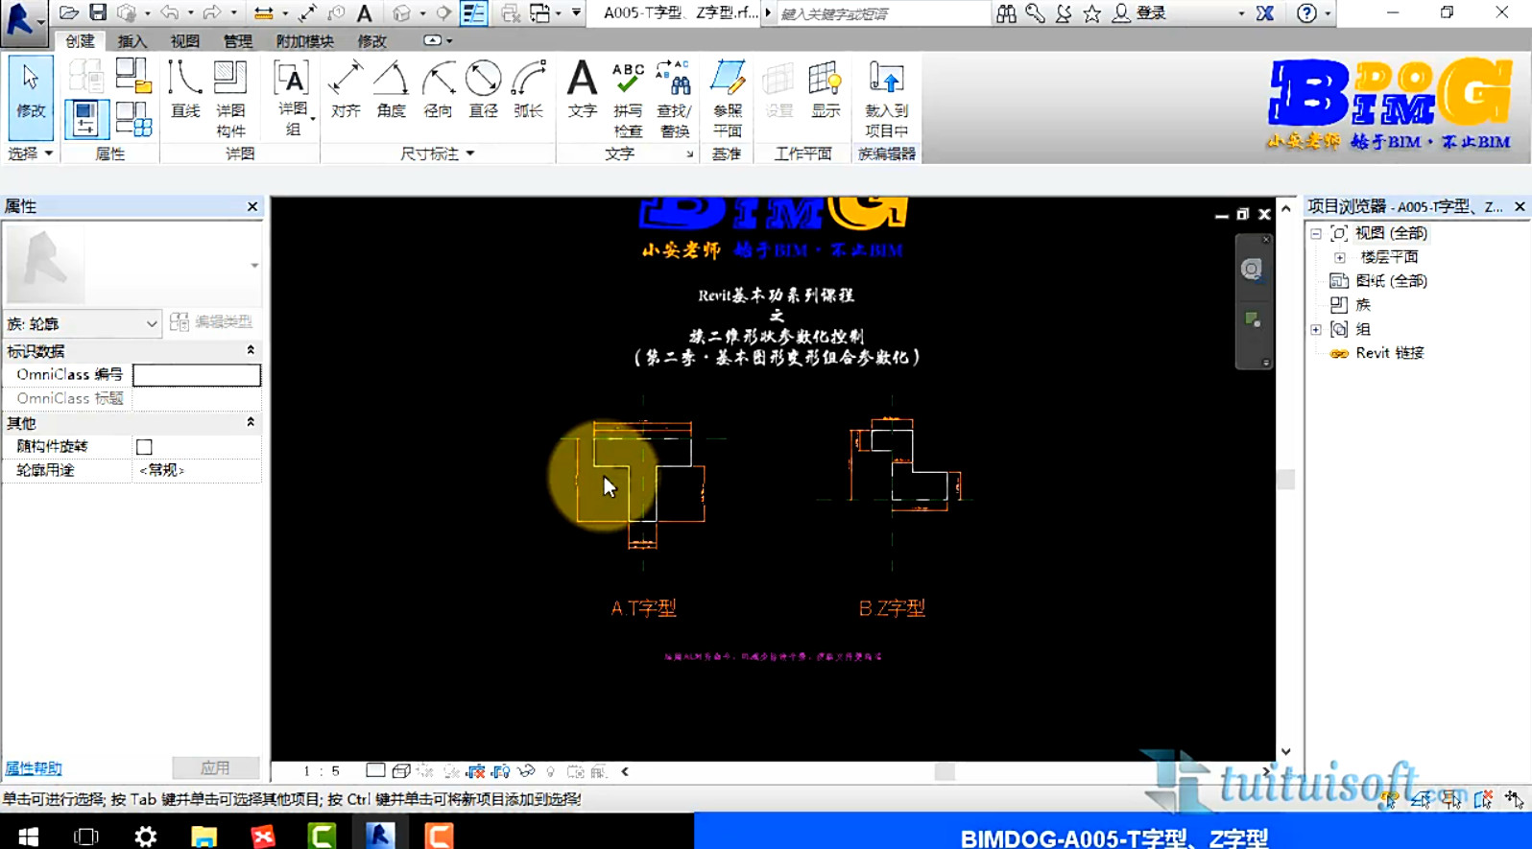1532x849 pixels.
Task: Toggle the Reveal Hidden Elements lightbulb icon
Action: [550, 771]
